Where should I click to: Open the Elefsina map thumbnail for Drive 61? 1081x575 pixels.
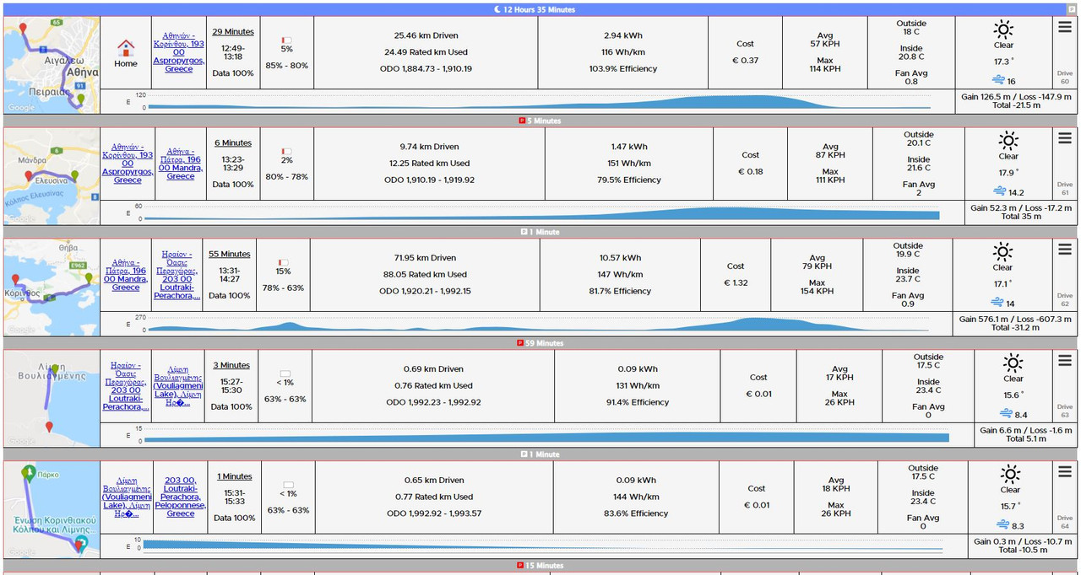click(x=52, y=176)
